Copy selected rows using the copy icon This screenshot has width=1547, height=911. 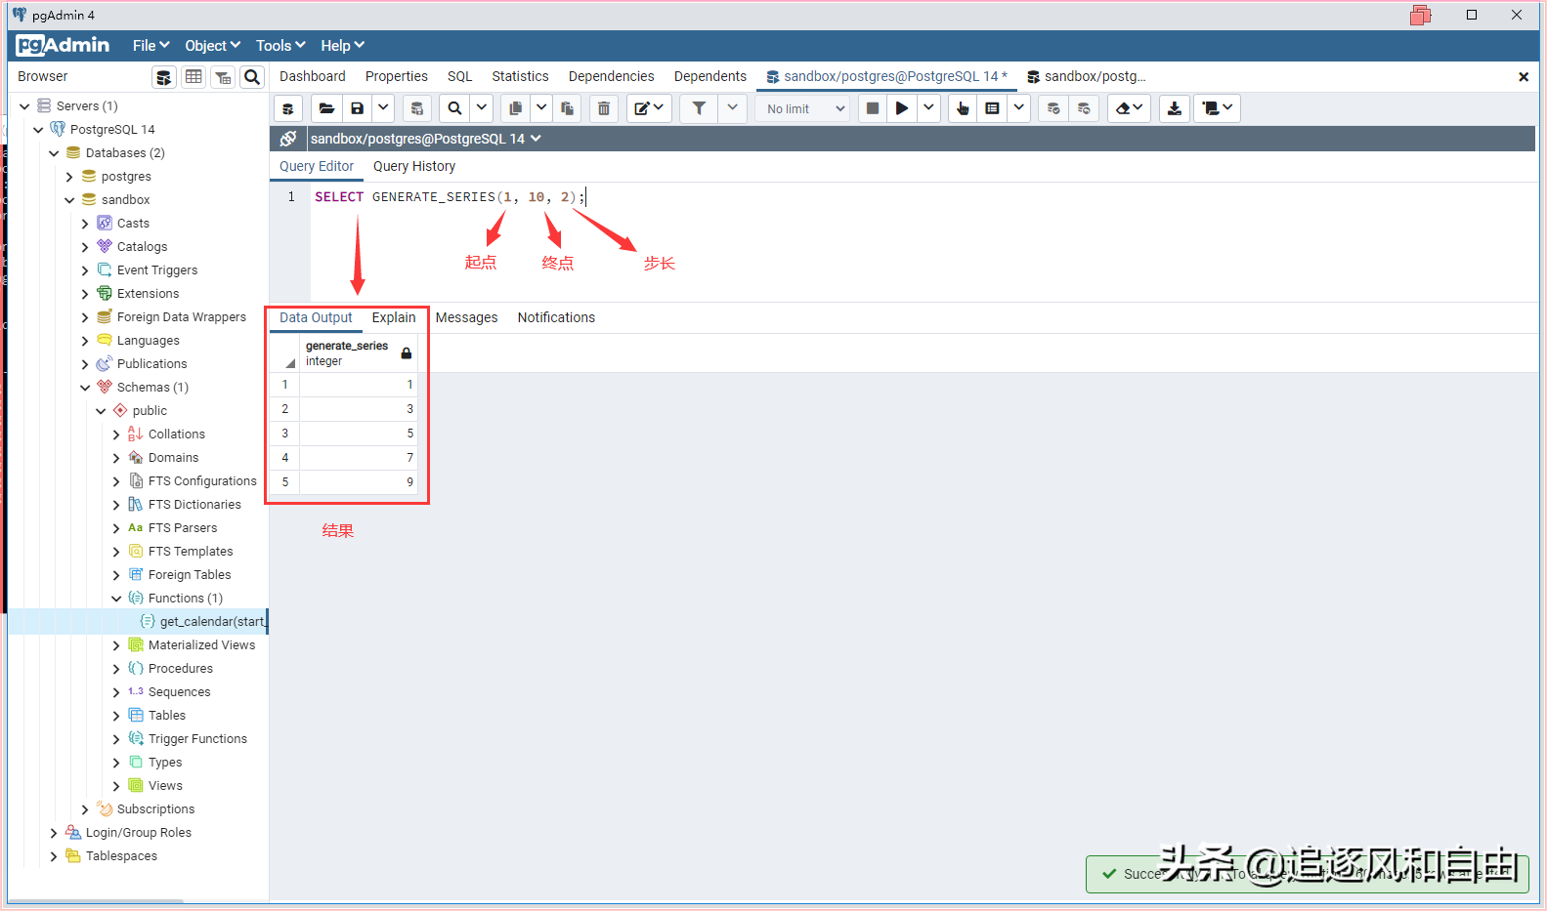515,108
